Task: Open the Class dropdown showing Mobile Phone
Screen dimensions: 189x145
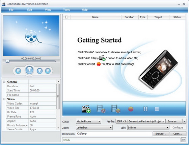Action: coord(88,121)
